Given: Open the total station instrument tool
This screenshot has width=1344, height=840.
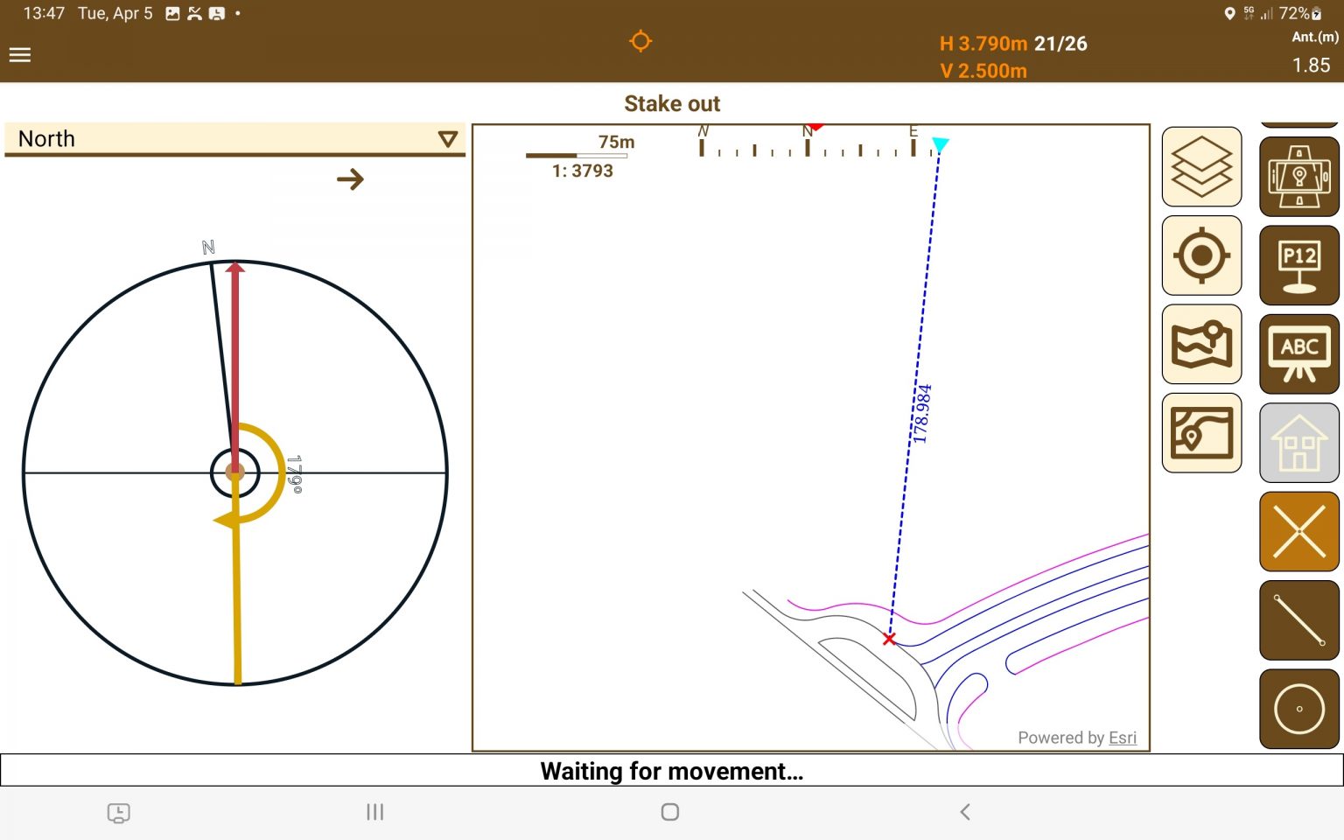Looking at the screenshot, I should (x=1298, y=176).
